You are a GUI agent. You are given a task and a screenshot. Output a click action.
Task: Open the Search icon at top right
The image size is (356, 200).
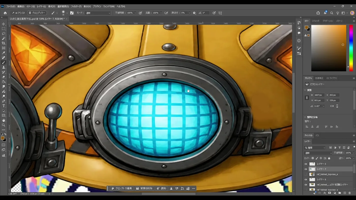[332, 13]
